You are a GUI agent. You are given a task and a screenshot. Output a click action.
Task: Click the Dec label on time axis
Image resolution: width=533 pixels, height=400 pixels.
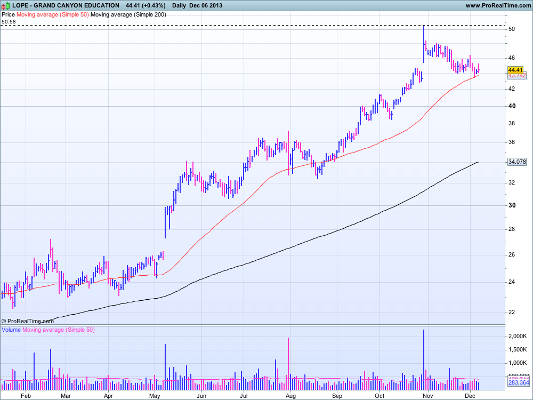470,396
